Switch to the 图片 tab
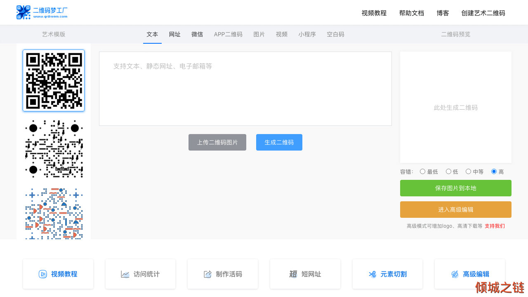This screenshot has width=528, height=297. click(259, 34)
